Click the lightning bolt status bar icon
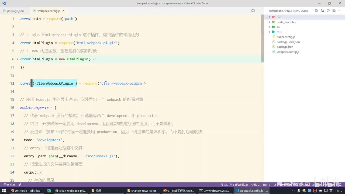This screenshot has width=345, height=194. pyautogui.click(x=20, y=185)
